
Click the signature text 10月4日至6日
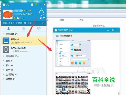[x=27, y=14]
